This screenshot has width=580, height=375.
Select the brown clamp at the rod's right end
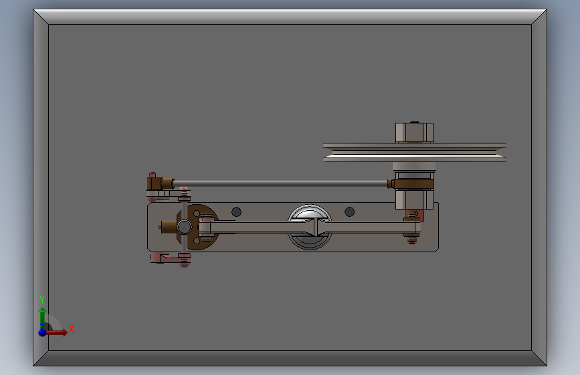coord(411,183)
